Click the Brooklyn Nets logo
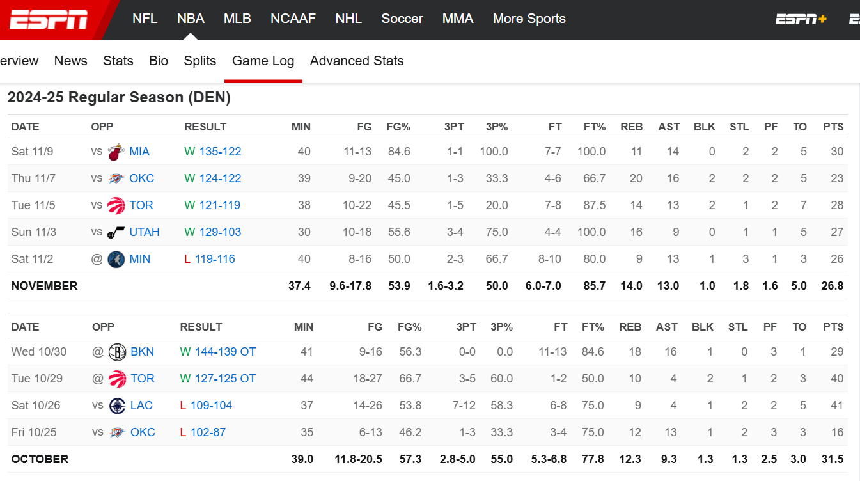This screenshot has height=481, width=860. click(x=117, y=352)
